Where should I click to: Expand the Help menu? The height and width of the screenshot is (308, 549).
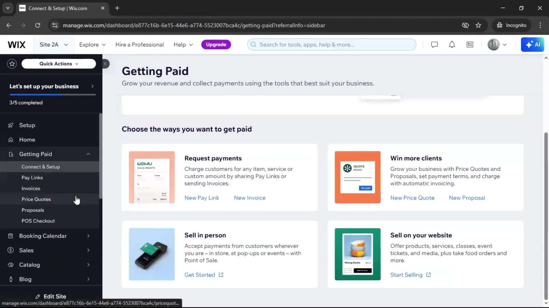[183, 44]
